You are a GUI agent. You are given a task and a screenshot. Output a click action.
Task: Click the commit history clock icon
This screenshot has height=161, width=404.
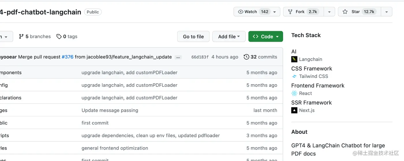click(246, 57)
